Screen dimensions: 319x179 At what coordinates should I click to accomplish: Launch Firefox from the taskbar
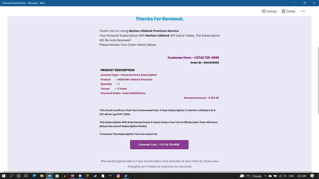click(72, 176)
